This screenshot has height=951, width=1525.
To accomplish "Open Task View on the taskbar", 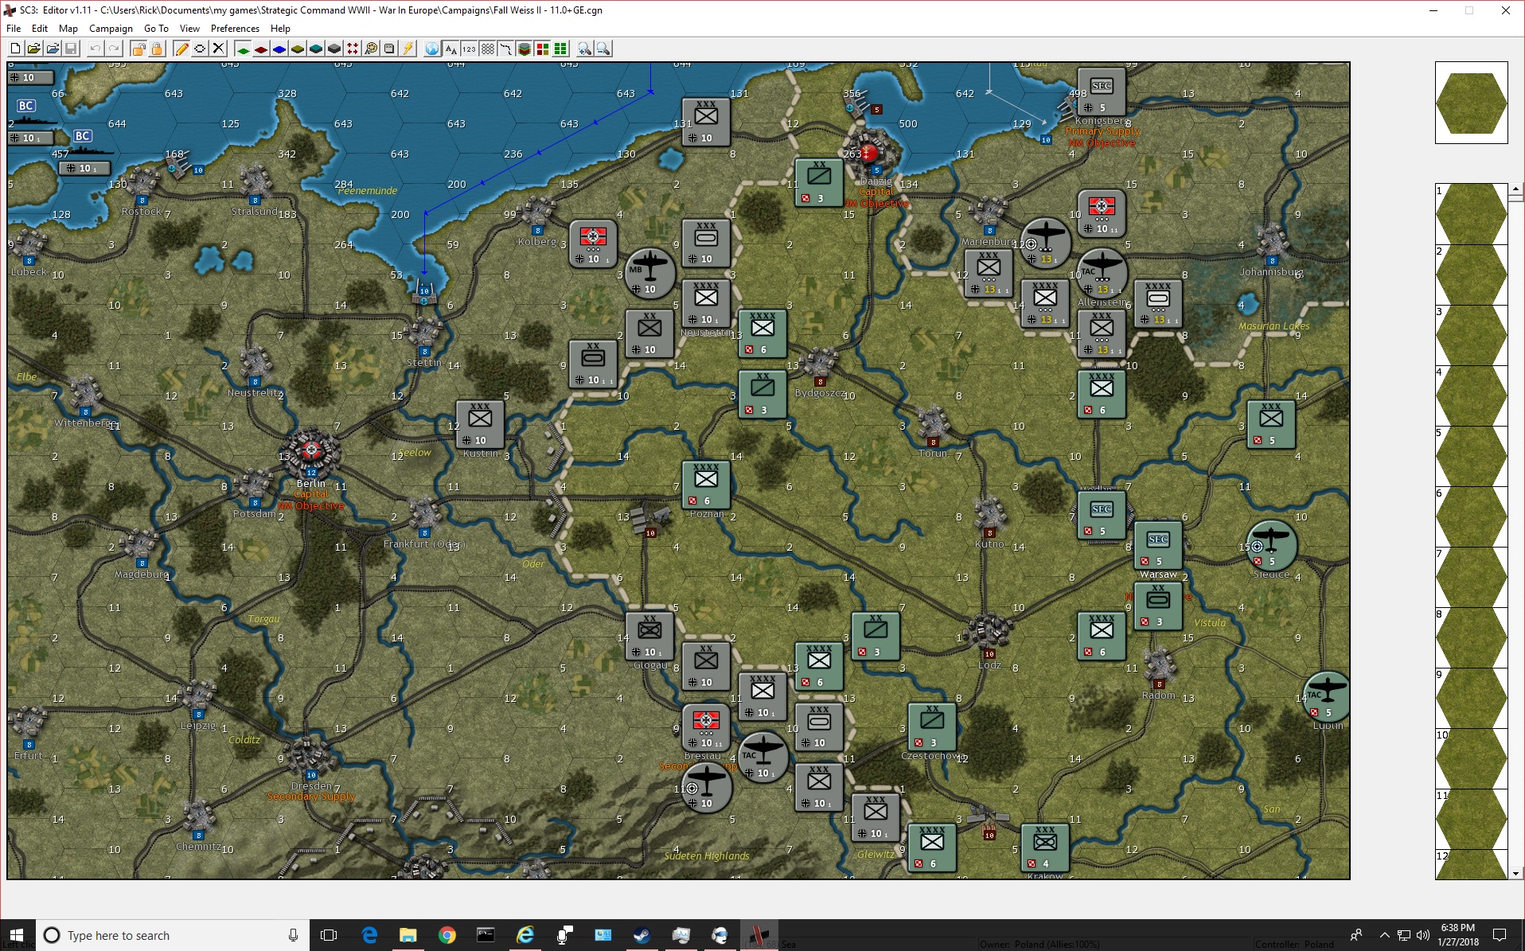I will 328,935.
